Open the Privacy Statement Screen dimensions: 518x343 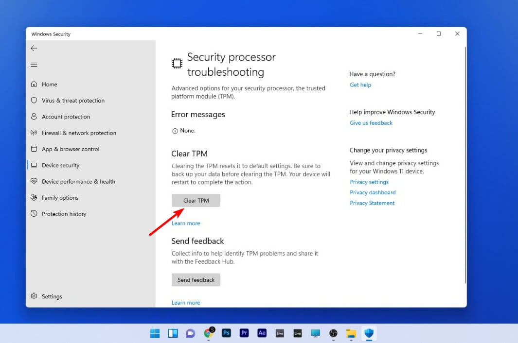(x=372, y=203)
